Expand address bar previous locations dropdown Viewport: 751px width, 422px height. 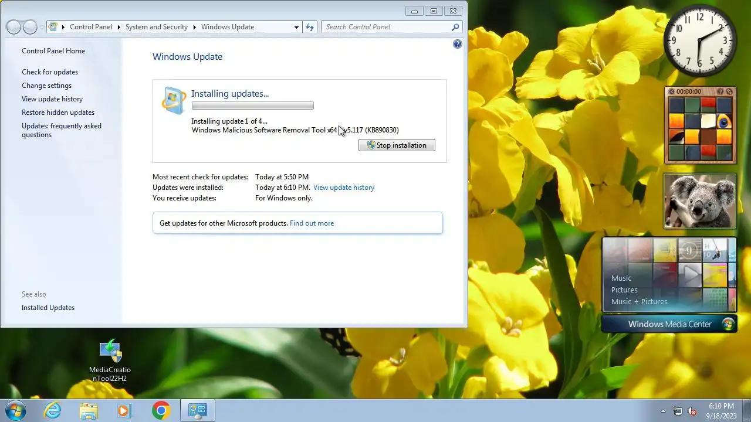coord(296,27)
